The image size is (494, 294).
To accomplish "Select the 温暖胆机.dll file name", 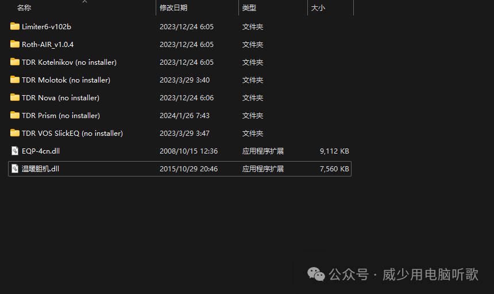I will coord(40,169).
